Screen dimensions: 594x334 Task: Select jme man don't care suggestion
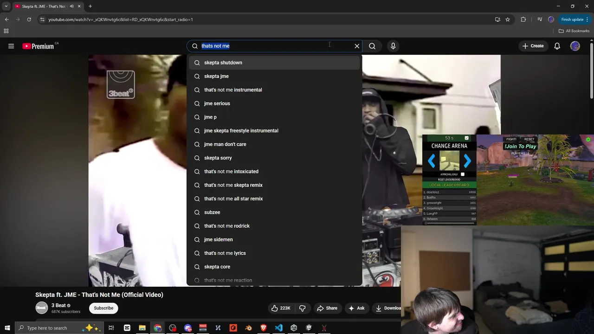(274, 144)
